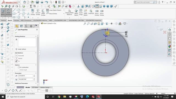Choose the Straight Slot sketch tool

[14, 17]
